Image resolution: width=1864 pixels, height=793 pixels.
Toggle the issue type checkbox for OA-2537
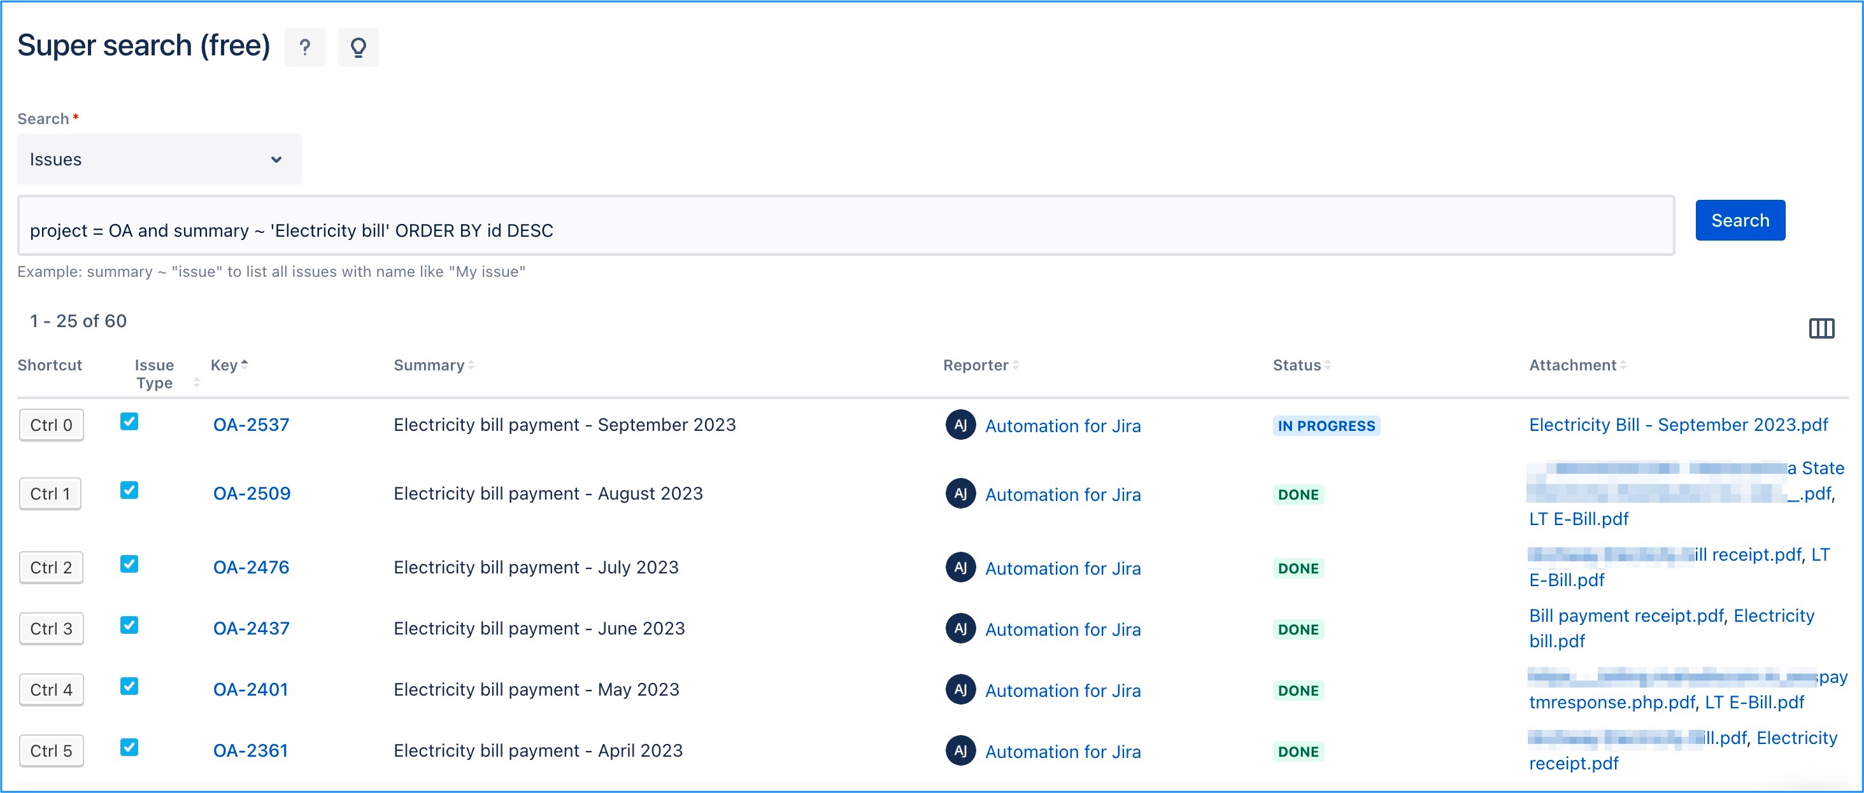(x=129, y=421)
